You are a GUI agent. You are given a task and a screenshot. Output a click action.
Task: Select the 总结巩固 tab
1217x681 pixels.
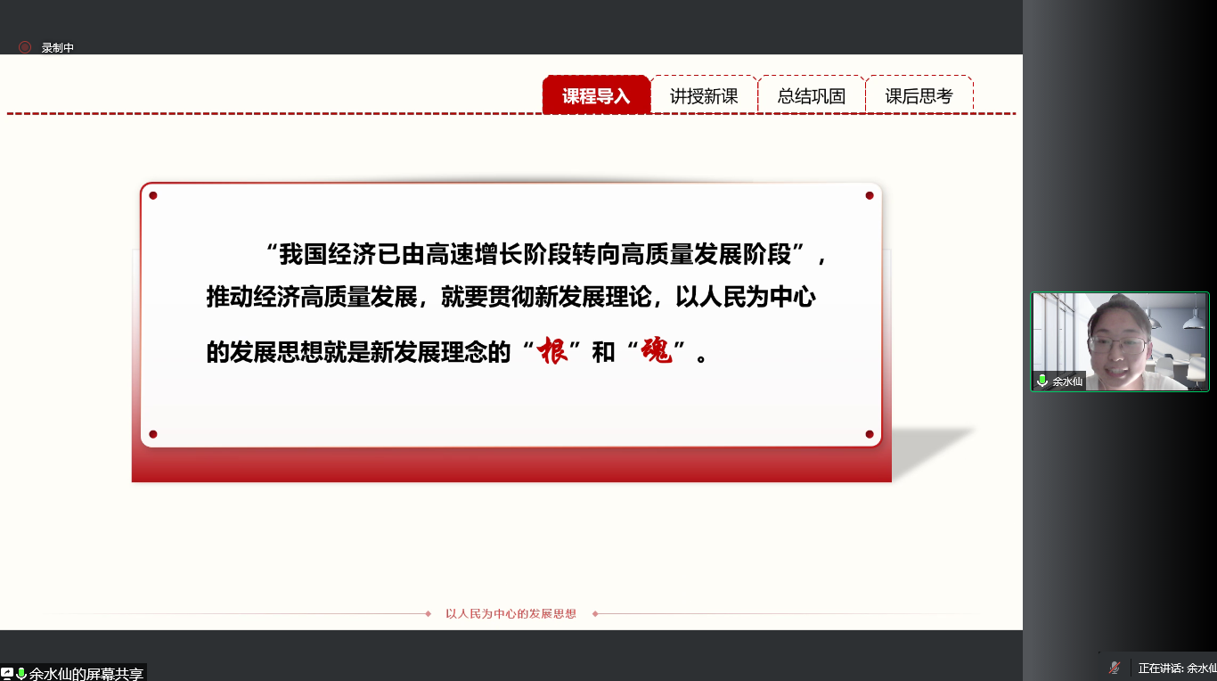(812, 95)
